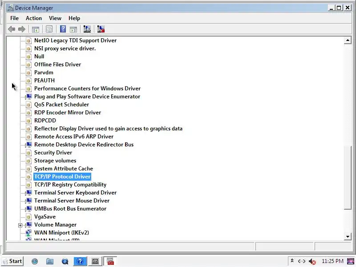Click the computer icon of Remote Desktop Device Redirector Bus

[28, 145]
